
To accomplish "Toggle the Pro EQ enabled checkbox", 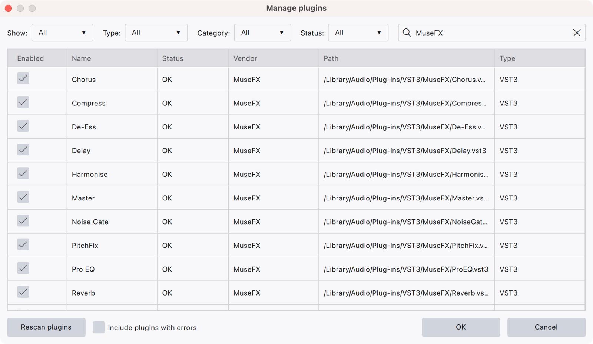I will click(23, 268).
